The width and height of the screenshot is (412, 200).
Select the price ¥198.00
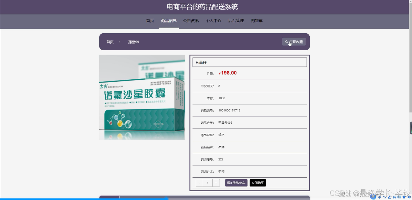click(228, 73)
